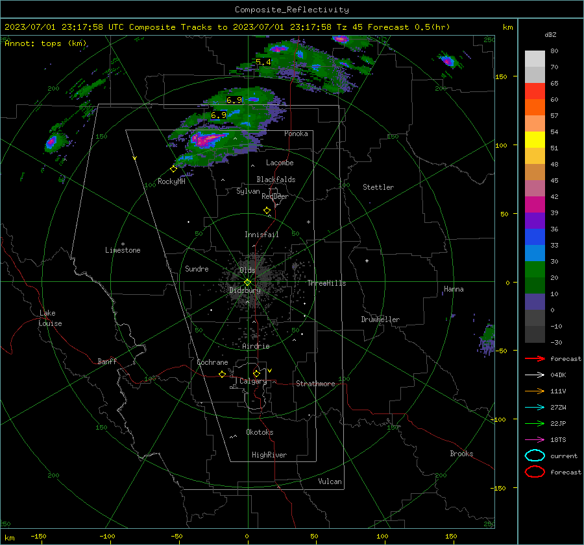Click the Strathmore city label
Image resolution: width=584 pixels, height=545 pixels.
point(315,384)
